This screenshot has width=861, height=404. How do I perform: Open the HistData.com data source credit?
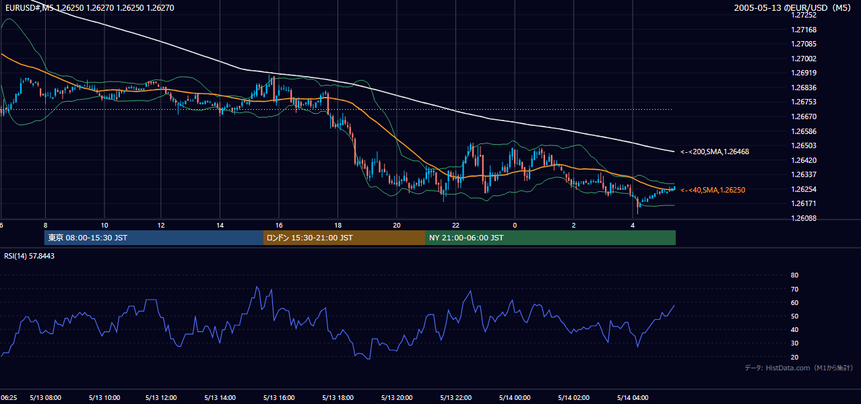(799, 368)
